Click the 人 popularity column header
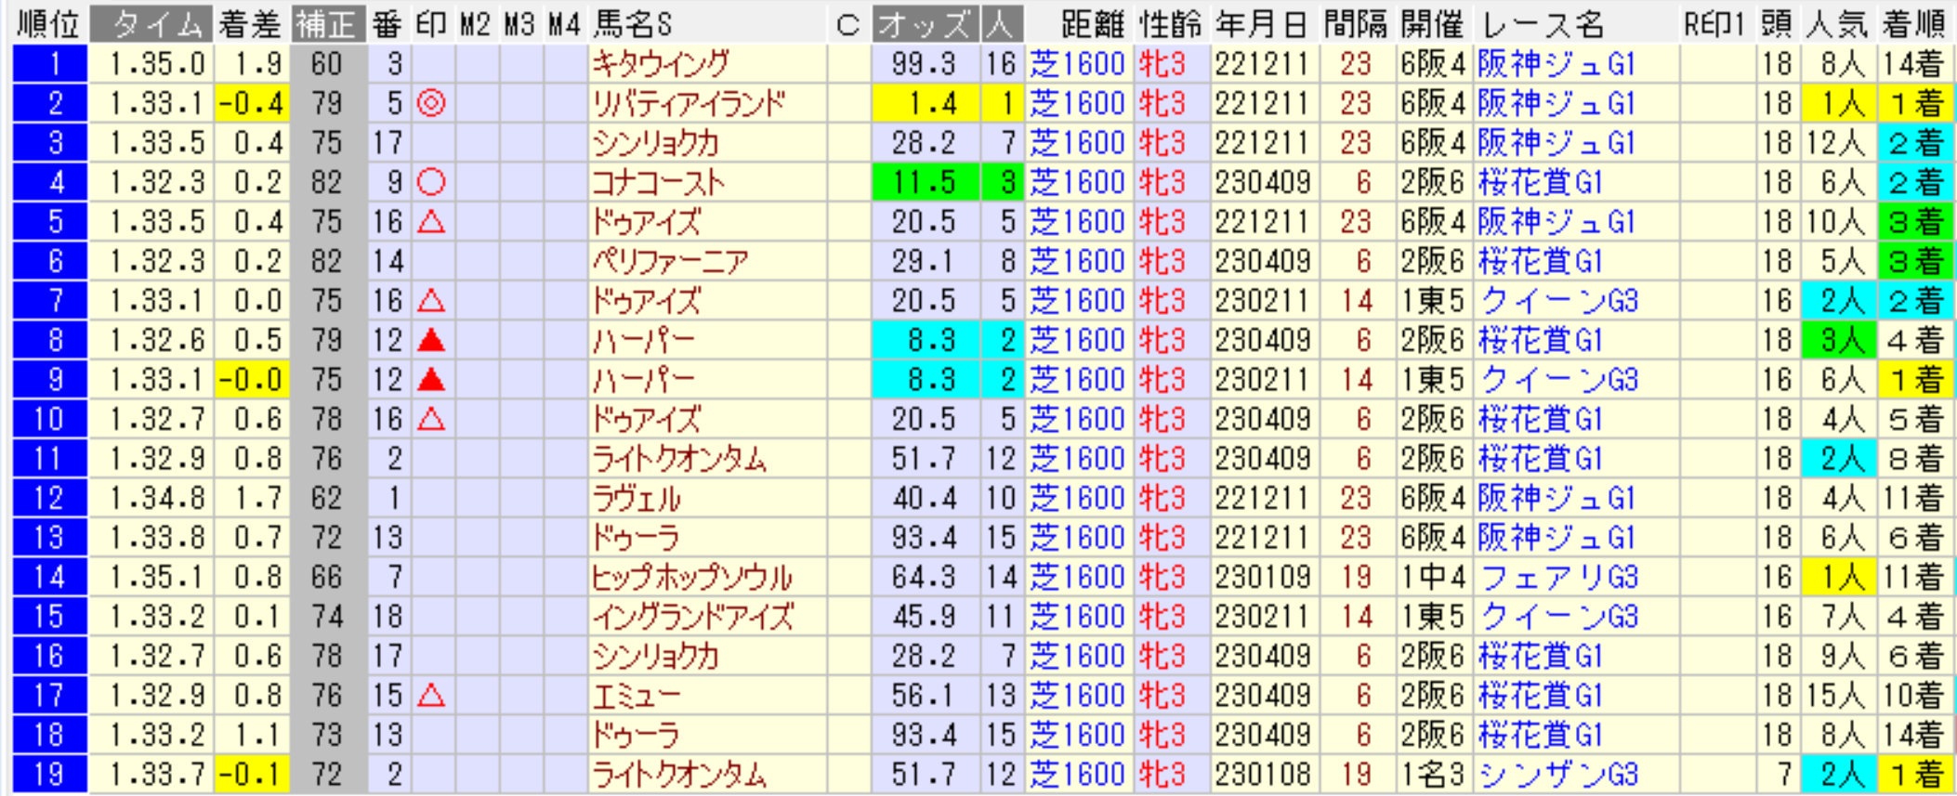The width and height of the screenshot is (1957, 796). (1001, 24)
